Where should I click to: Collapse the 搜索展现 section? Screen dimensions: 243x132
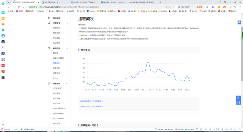67,84
